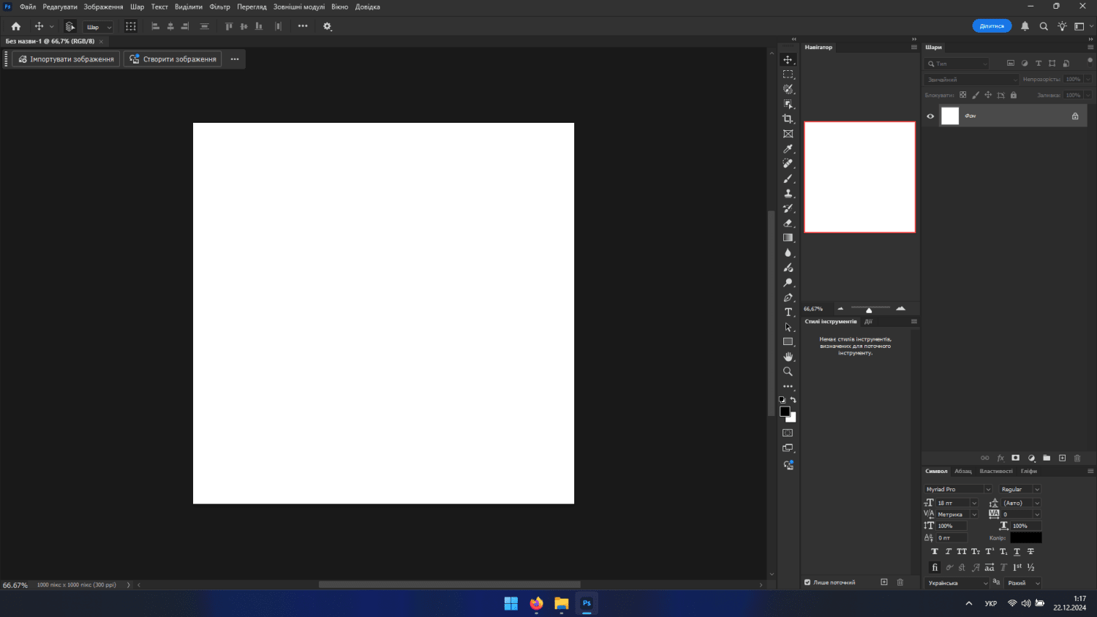Open the Фільтр menu
The width and height of the screenshot is (1097, 617).
[219, 7]
